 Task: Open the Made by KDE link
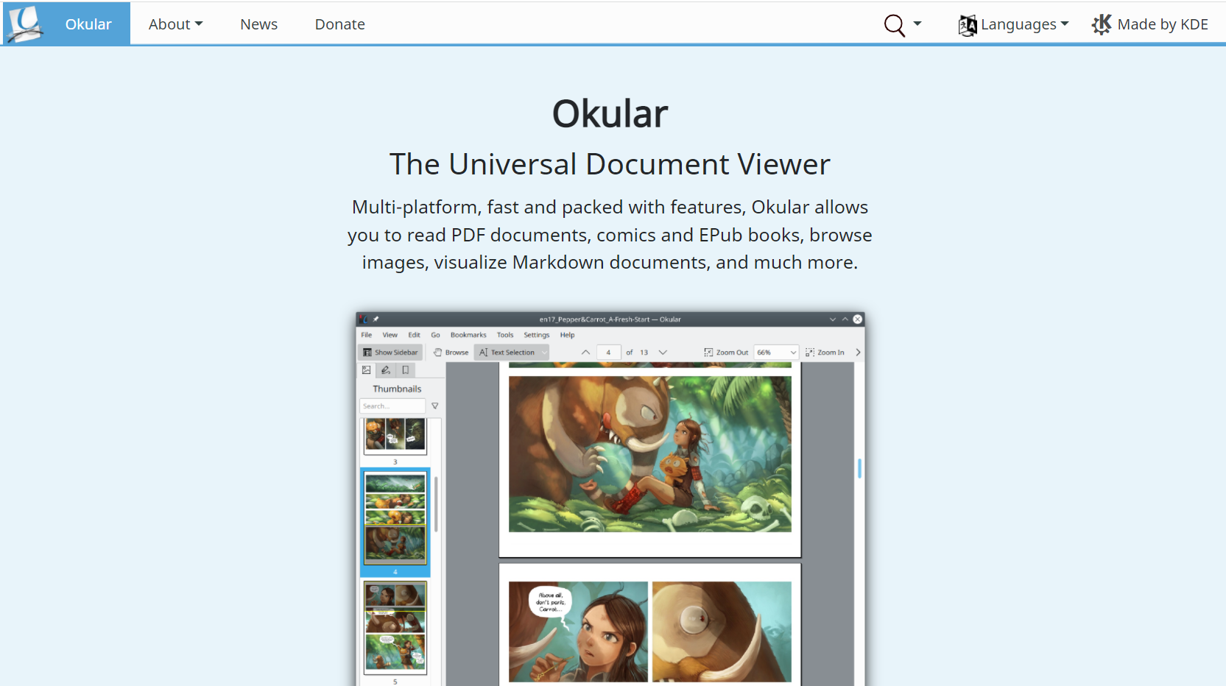tap(1163, 24)
